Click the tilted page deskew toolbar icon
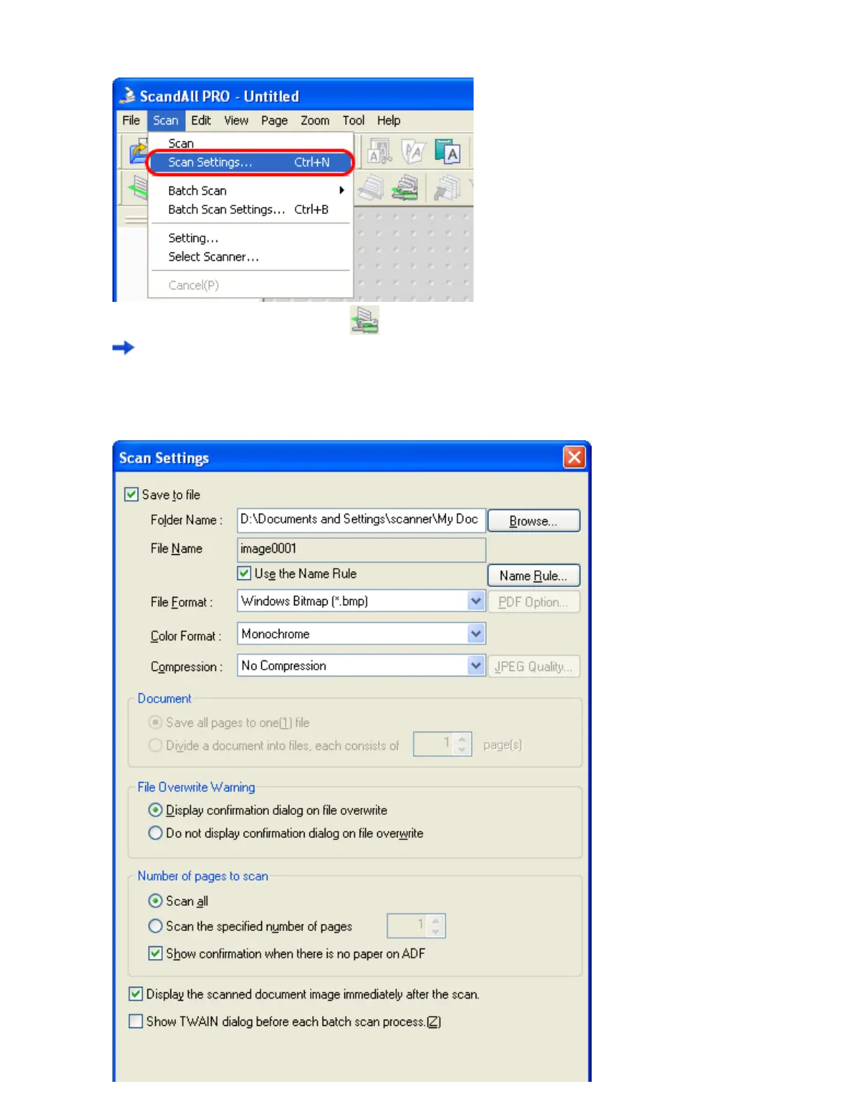The image size is (855, 1107). (x=414, y=152)
